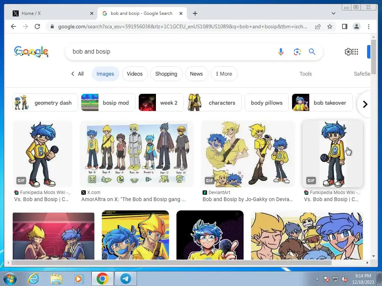382x286 pixels.
Task: Open the search Tools options
Action: [306, 74]
